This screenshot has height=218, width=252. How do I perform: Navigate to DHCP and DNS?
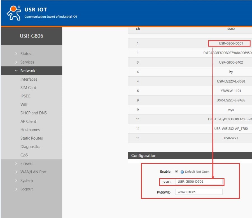tap(34, 113)
